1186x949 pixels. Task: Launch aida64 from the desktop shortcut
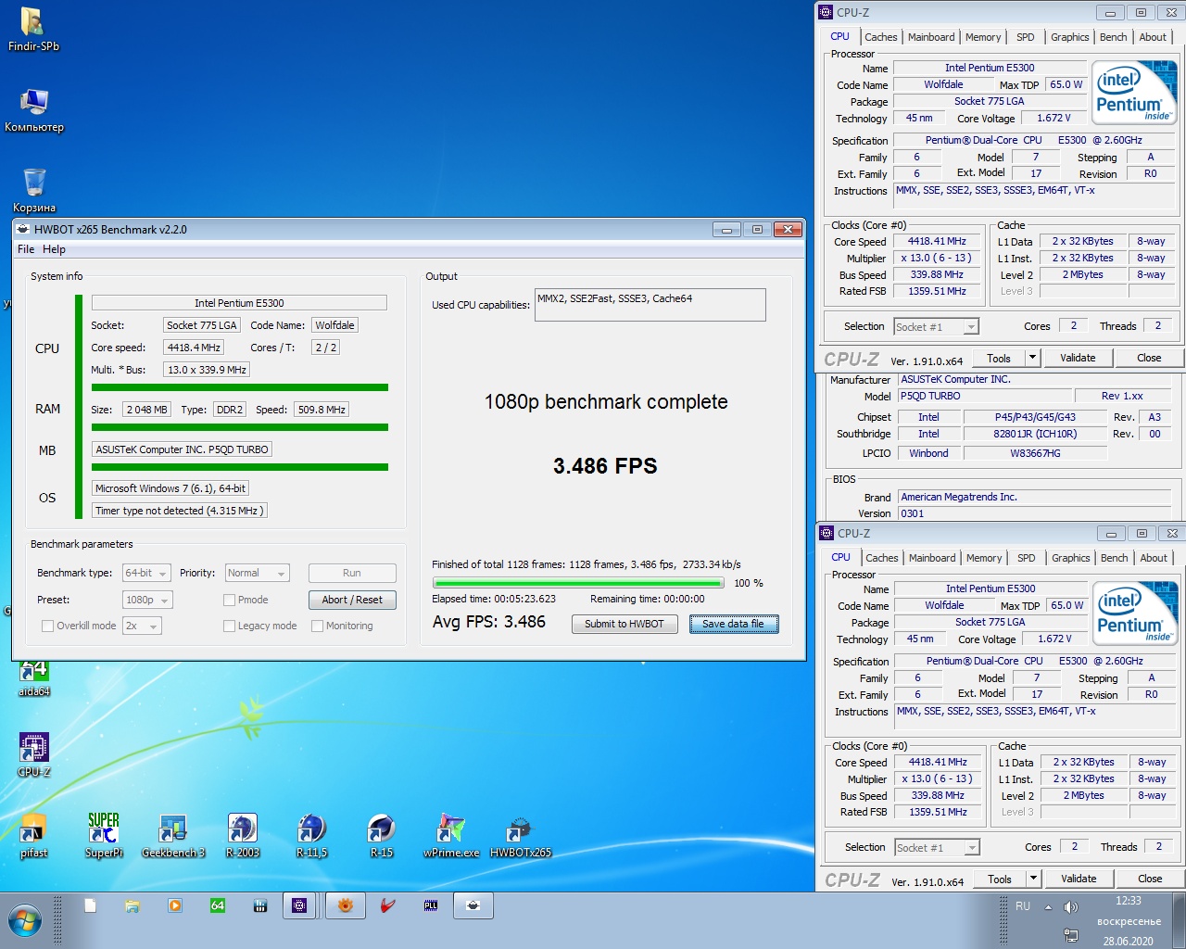(34, 677)
